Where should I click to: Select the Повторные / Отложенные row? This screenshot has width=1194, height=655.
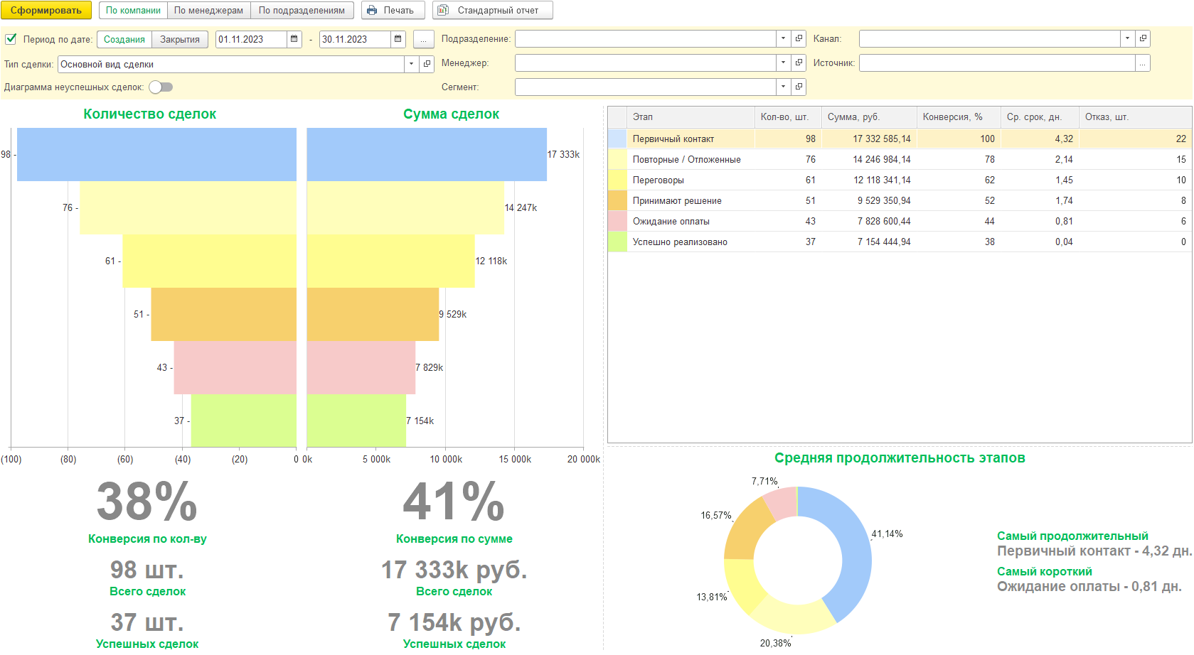click(x=900, y=159)
